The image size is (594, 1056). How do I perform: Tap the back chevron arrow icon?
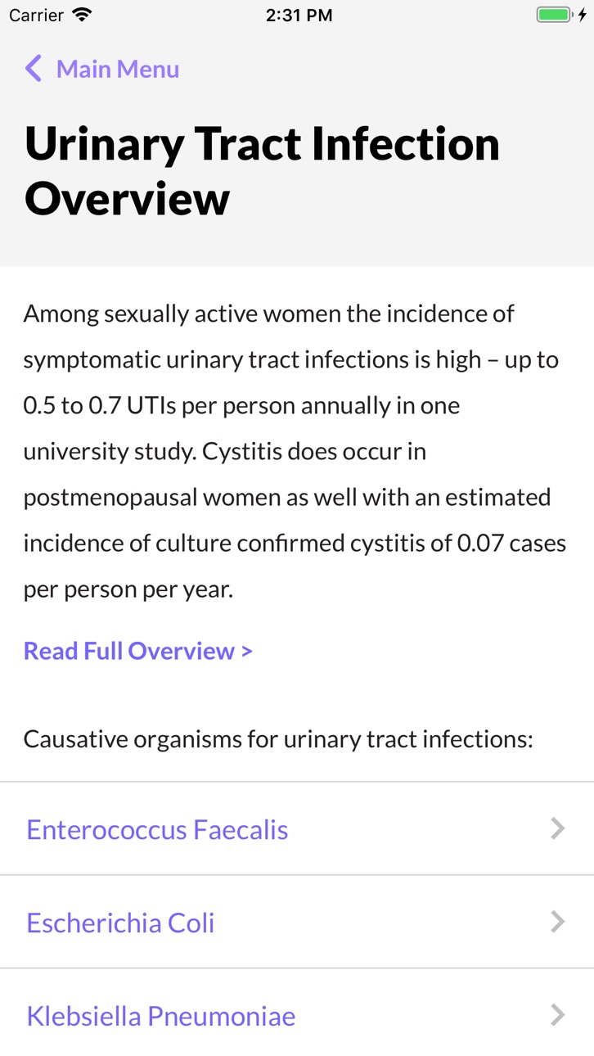pyautogui.click(x=33, y=69)
